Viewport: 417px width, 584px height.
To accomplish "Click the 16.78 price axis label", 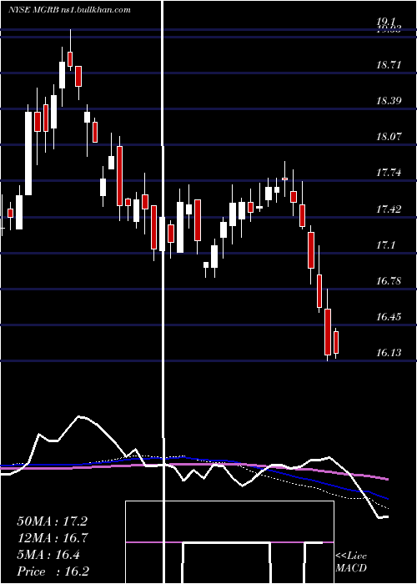I will point(389,281).
